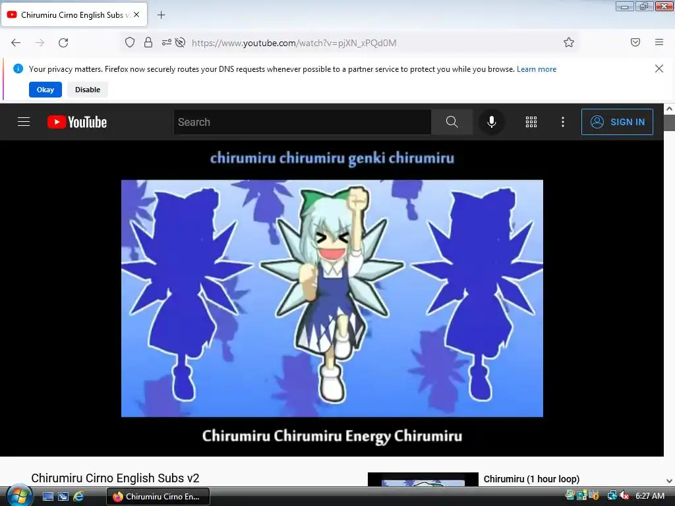Open a new tab with the plus button
Screen dimensions: 675x506
pos(161,15)
